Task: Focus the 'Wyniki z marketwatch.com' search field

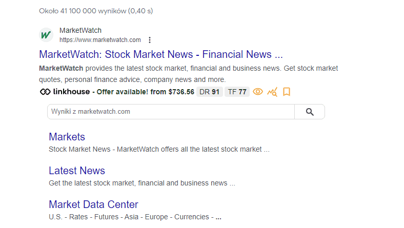Action: click(171, 112)
